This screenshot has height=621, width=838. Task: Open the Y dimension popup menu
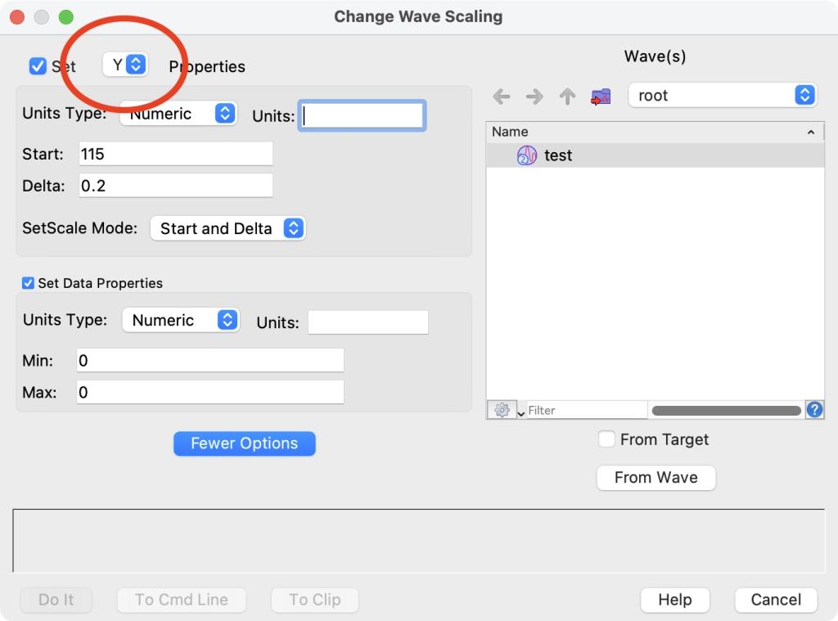[125, 65]
